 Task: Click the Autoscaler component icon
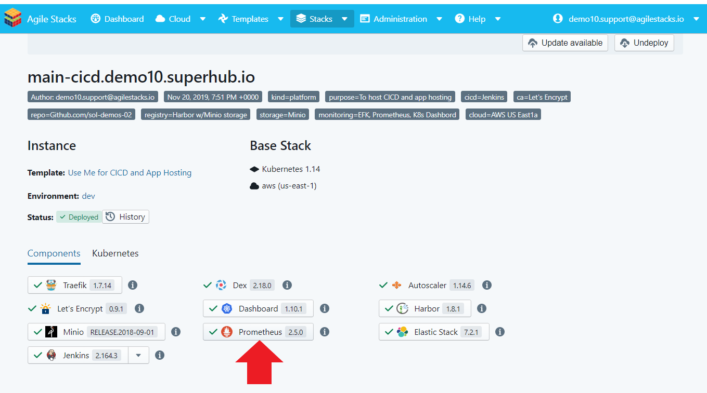click(397, 285)
